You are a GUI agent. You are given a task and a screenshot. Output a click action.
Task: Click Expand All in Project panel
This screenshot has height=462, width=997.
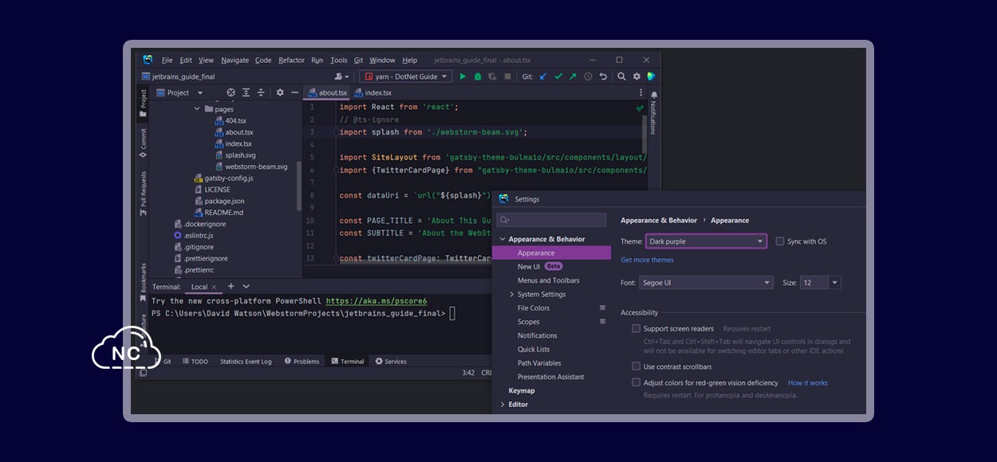tap(246, 92)
